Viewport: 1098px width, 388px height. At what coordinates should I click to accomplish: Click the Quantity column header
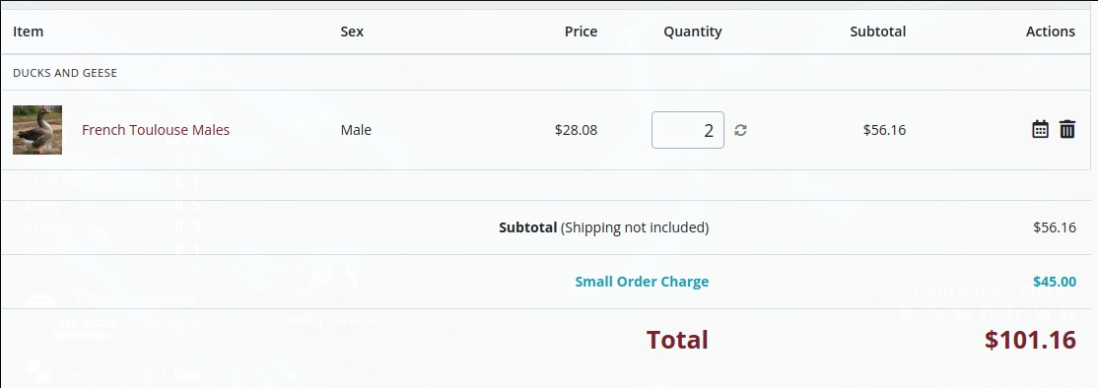pyautogui.click(x=693, y=32)
